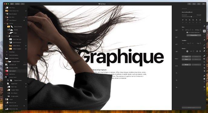Screen dimensions: 208x113
Task: Click the Group button
Action: point(186,65)
